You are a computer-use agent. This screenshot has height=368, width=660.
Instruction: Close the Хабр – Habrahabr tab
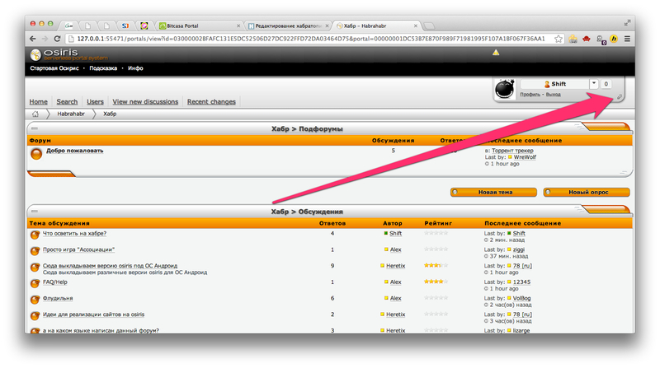pyautogui.click(x=416, y=26)
